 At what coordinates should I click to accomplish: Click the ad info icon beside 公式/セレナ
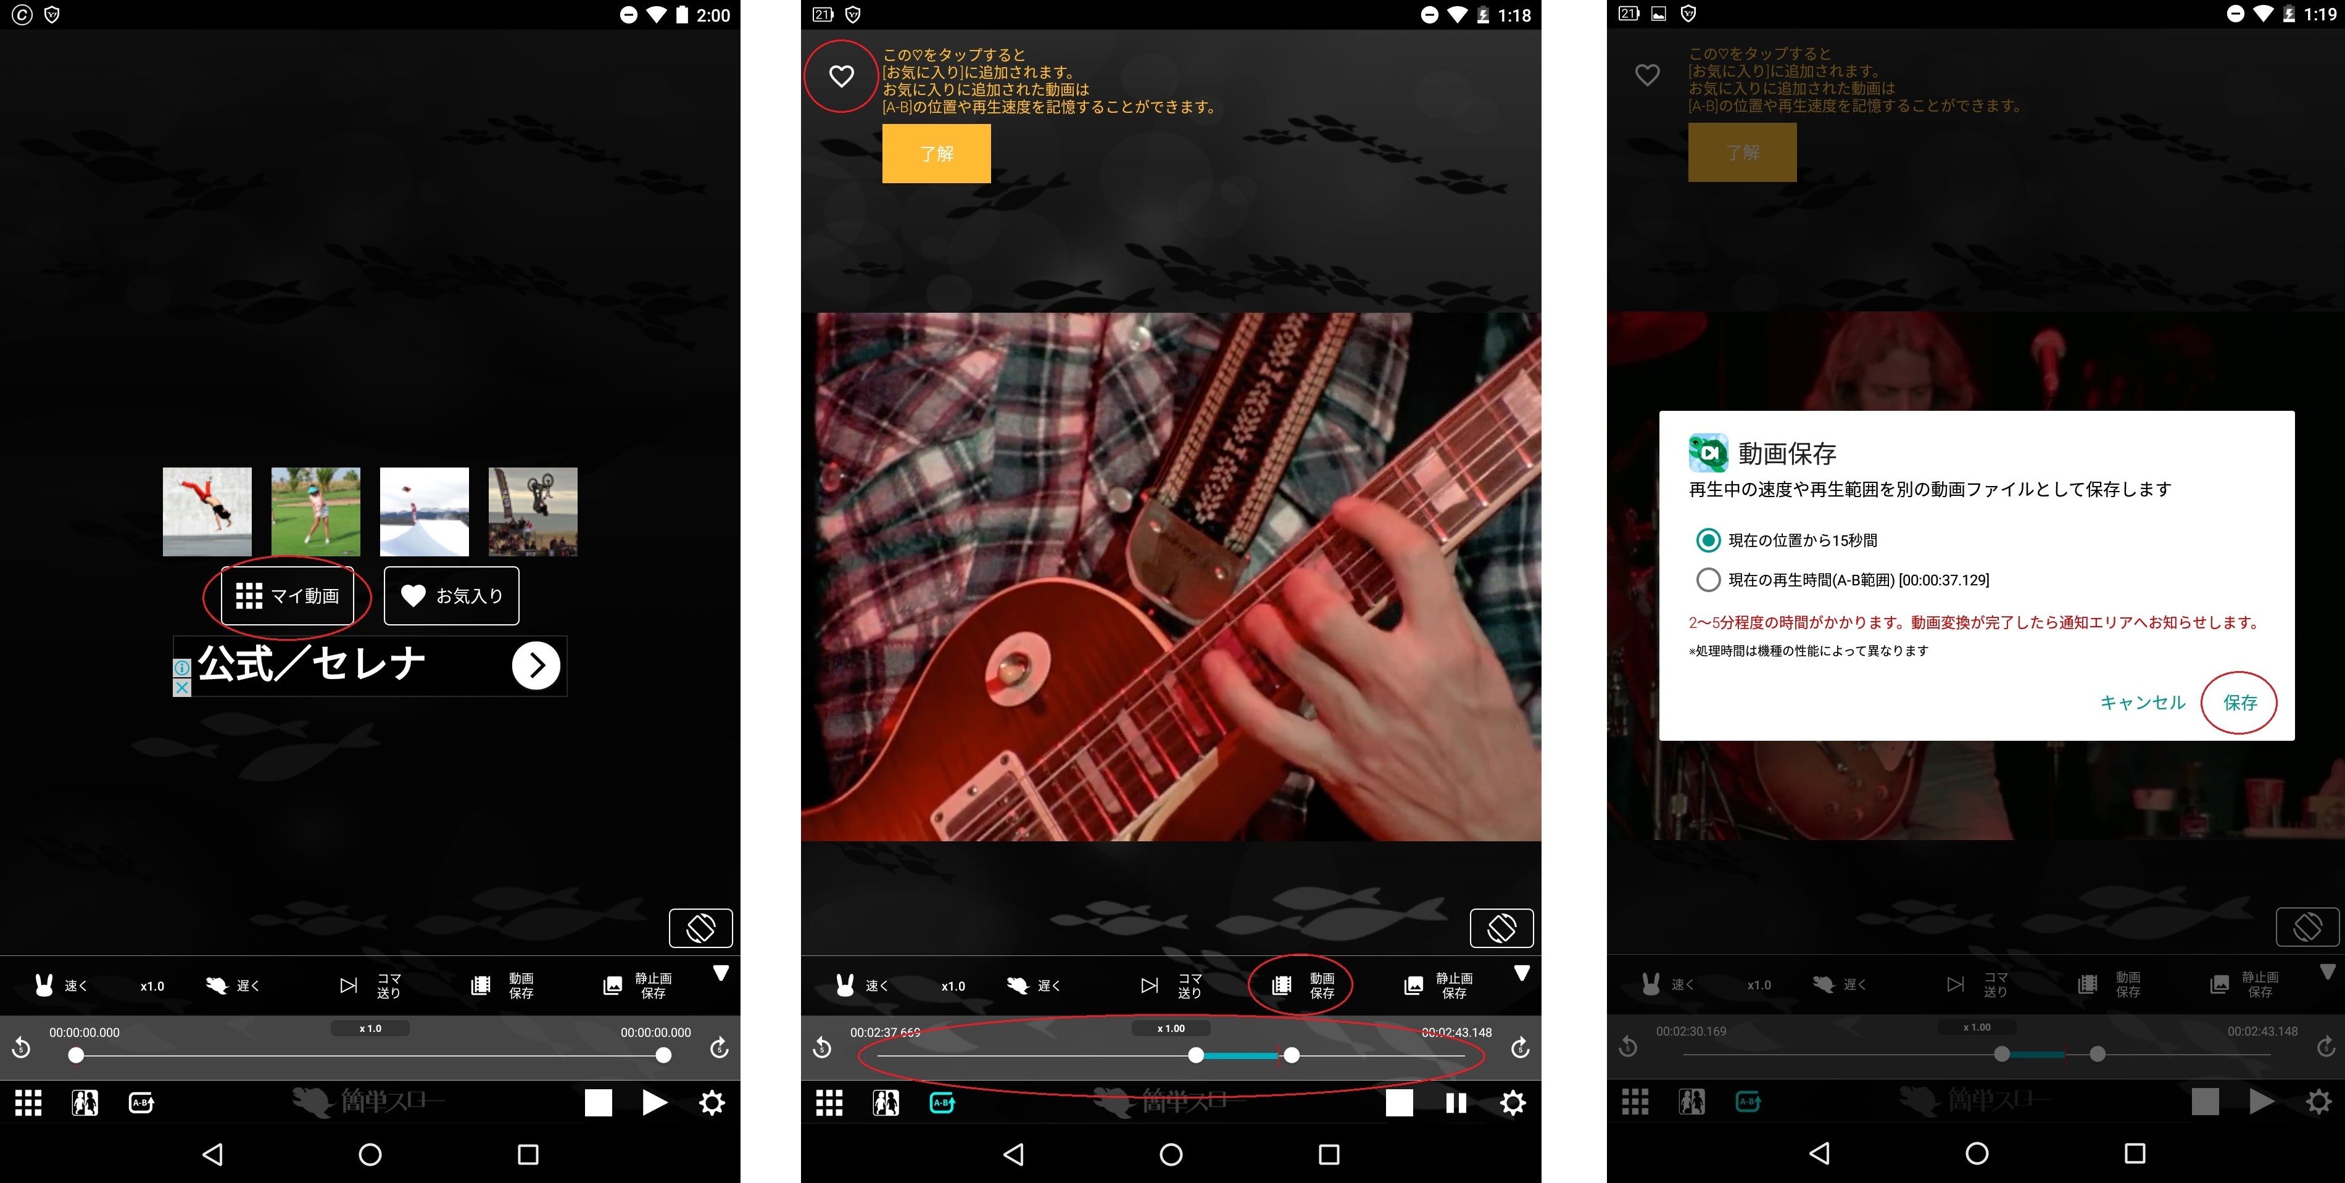[x=182, y=668]
